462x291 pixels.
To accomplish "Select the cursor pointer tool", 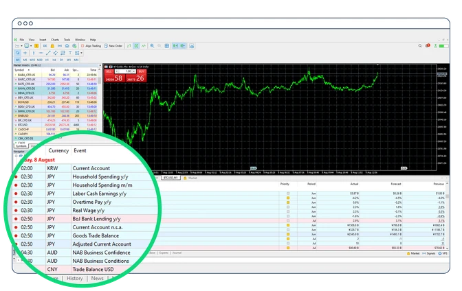I will (18, 53).
